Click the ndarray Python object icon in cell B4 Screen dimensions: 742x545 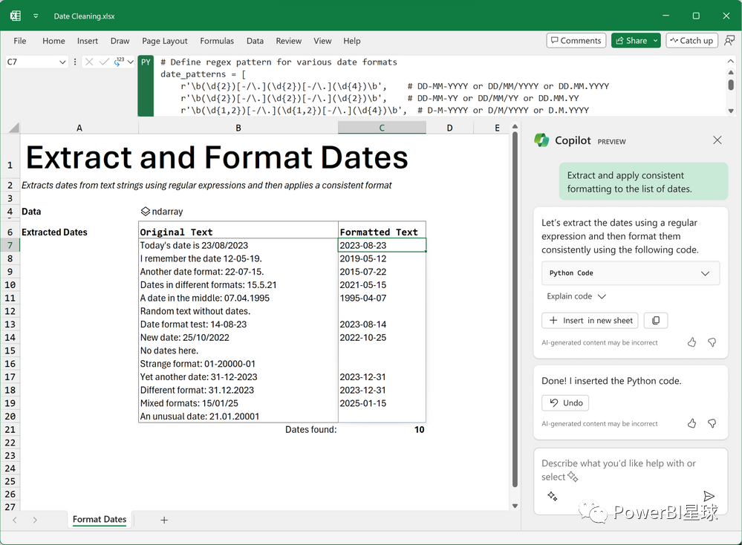(146, 212)
